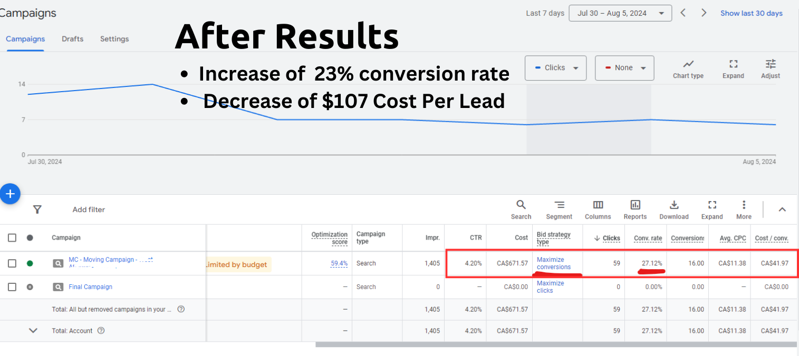This screenshot has height=356, width=799.
Task: Sort by the Conversions column header
Action: 687,238
